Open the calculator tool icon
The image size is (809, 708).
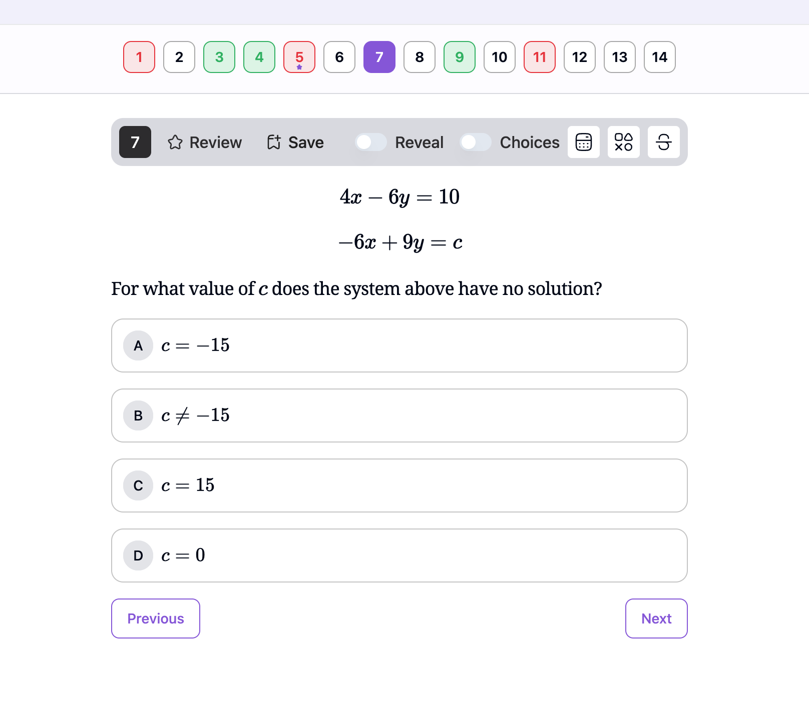click(583, 142)
